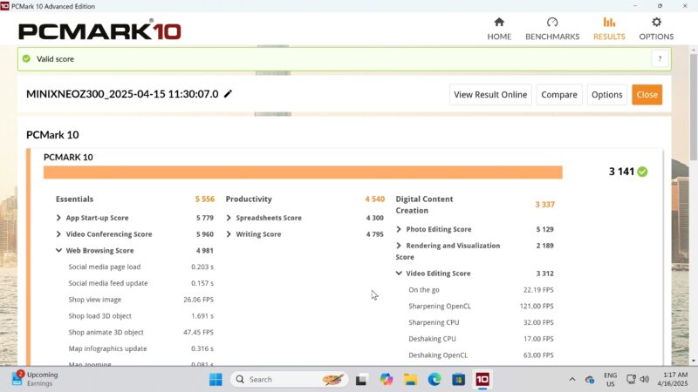The width and height of the screenshot is (698, 392).
Task: Open File Explorer from the taskbar
Action: pos(410,380)
